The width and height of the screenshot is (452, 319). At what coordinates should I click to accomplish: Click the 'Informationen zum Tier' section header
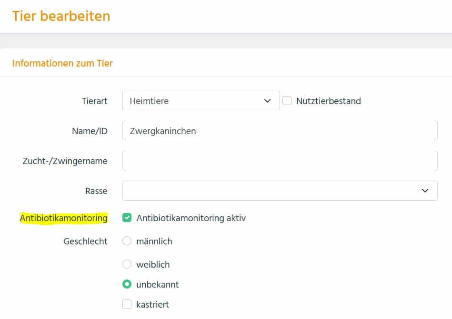62,63
